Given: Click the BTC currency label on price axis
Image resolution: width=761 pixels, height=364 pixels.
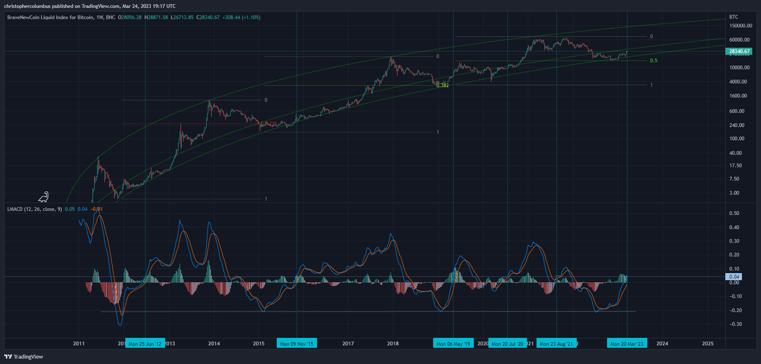Looking at the screenshot, I should coord(734,17).
